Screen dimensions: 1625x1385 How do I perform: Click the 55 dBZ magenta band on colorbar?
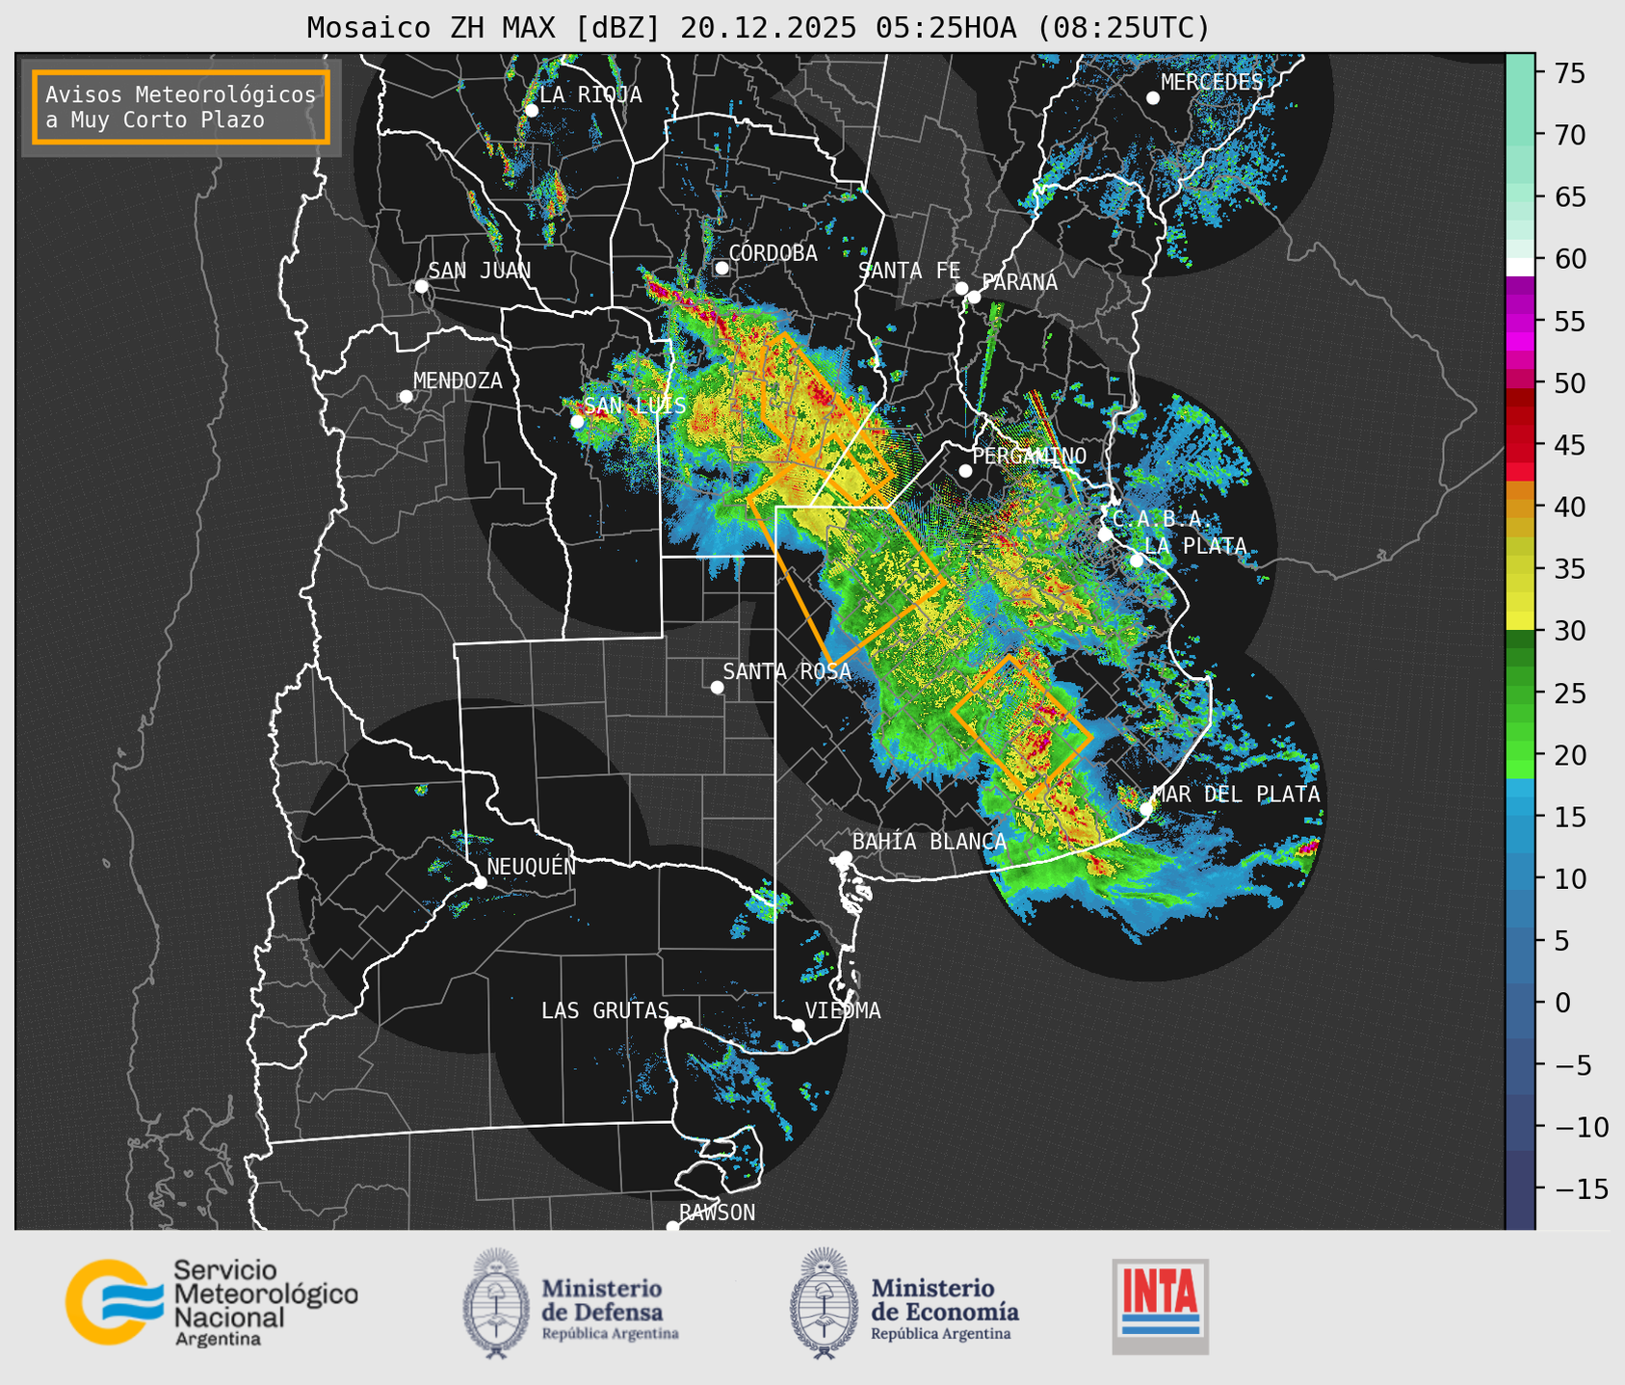[1520, 322]
